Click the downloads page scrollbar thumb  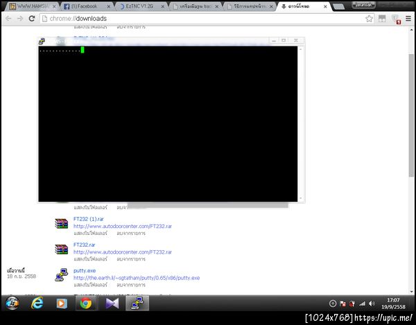(411, 115)
